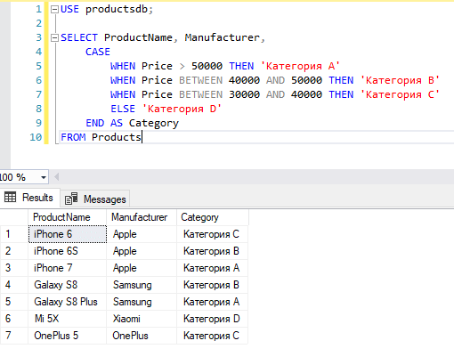
Task: Select the row 7 header in results
Action: [x=14, y=336]
